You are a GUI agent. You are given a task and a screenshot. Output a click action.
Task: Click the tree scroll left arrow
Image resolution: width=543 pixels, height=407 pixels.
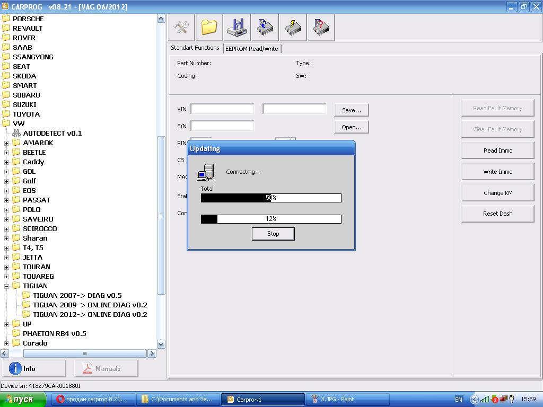coord(4,353)
